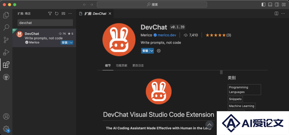Toggle the primary side bar layout icon

click(263, 5)
